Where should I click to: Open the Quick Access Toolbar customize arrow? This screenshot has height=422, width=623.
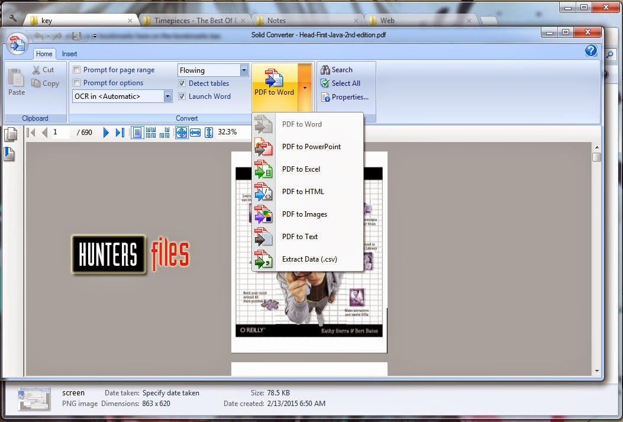point(95,36)
